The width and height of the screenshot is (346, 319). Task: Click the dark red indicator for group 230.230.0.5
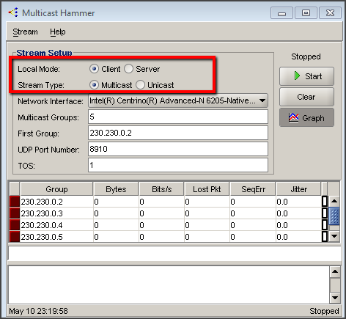coord(15,237)
